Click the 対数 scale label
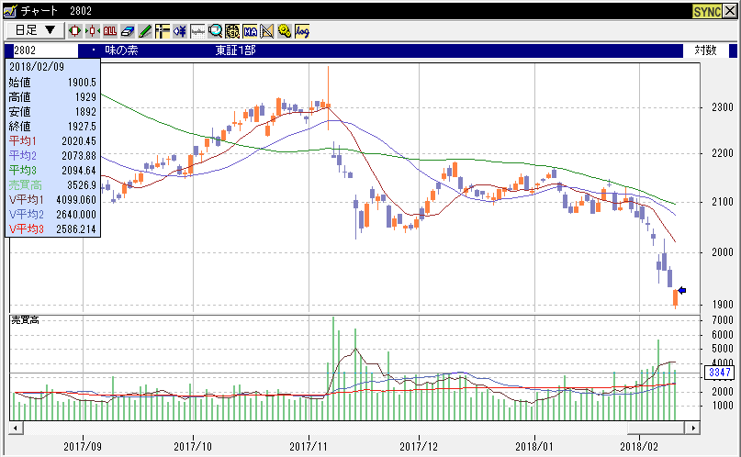Image resolution: width=741 pixels, height=457 pixels. point(704,50)
